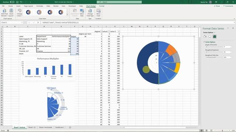The height and width of the screenshot is (132, 236).
Task: Click the Share button
Action: [217, 6]
